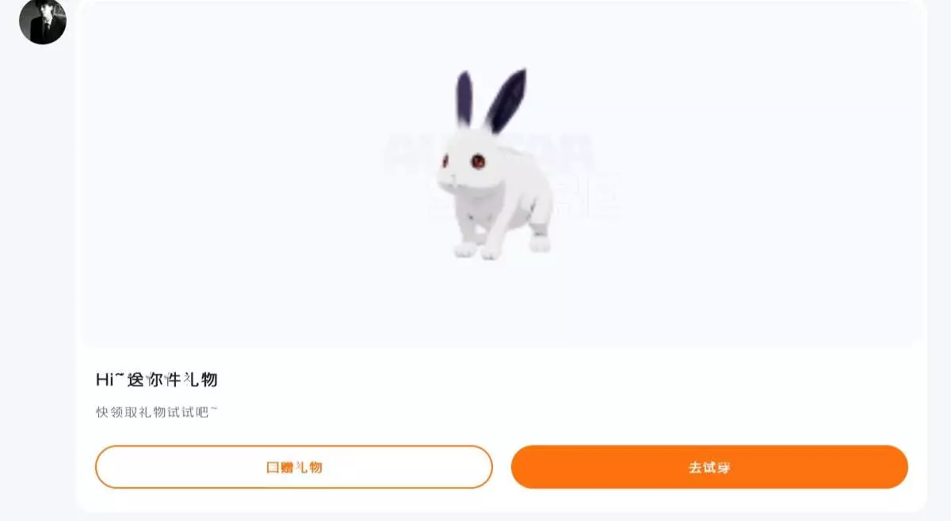Click the rabbit's left dark ear
The height and width of the screenshot is (521, 951).
(464, 99)
